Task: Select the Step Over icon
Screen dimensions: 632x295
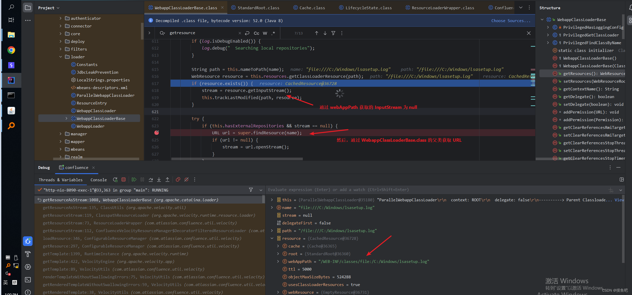Action: [x=151, y=179]
